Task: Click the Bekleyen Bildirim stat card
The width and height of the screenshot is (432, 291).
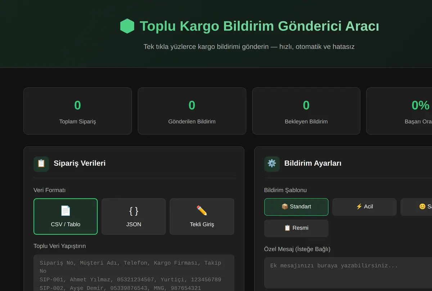Action: click(x=306, y=111)
